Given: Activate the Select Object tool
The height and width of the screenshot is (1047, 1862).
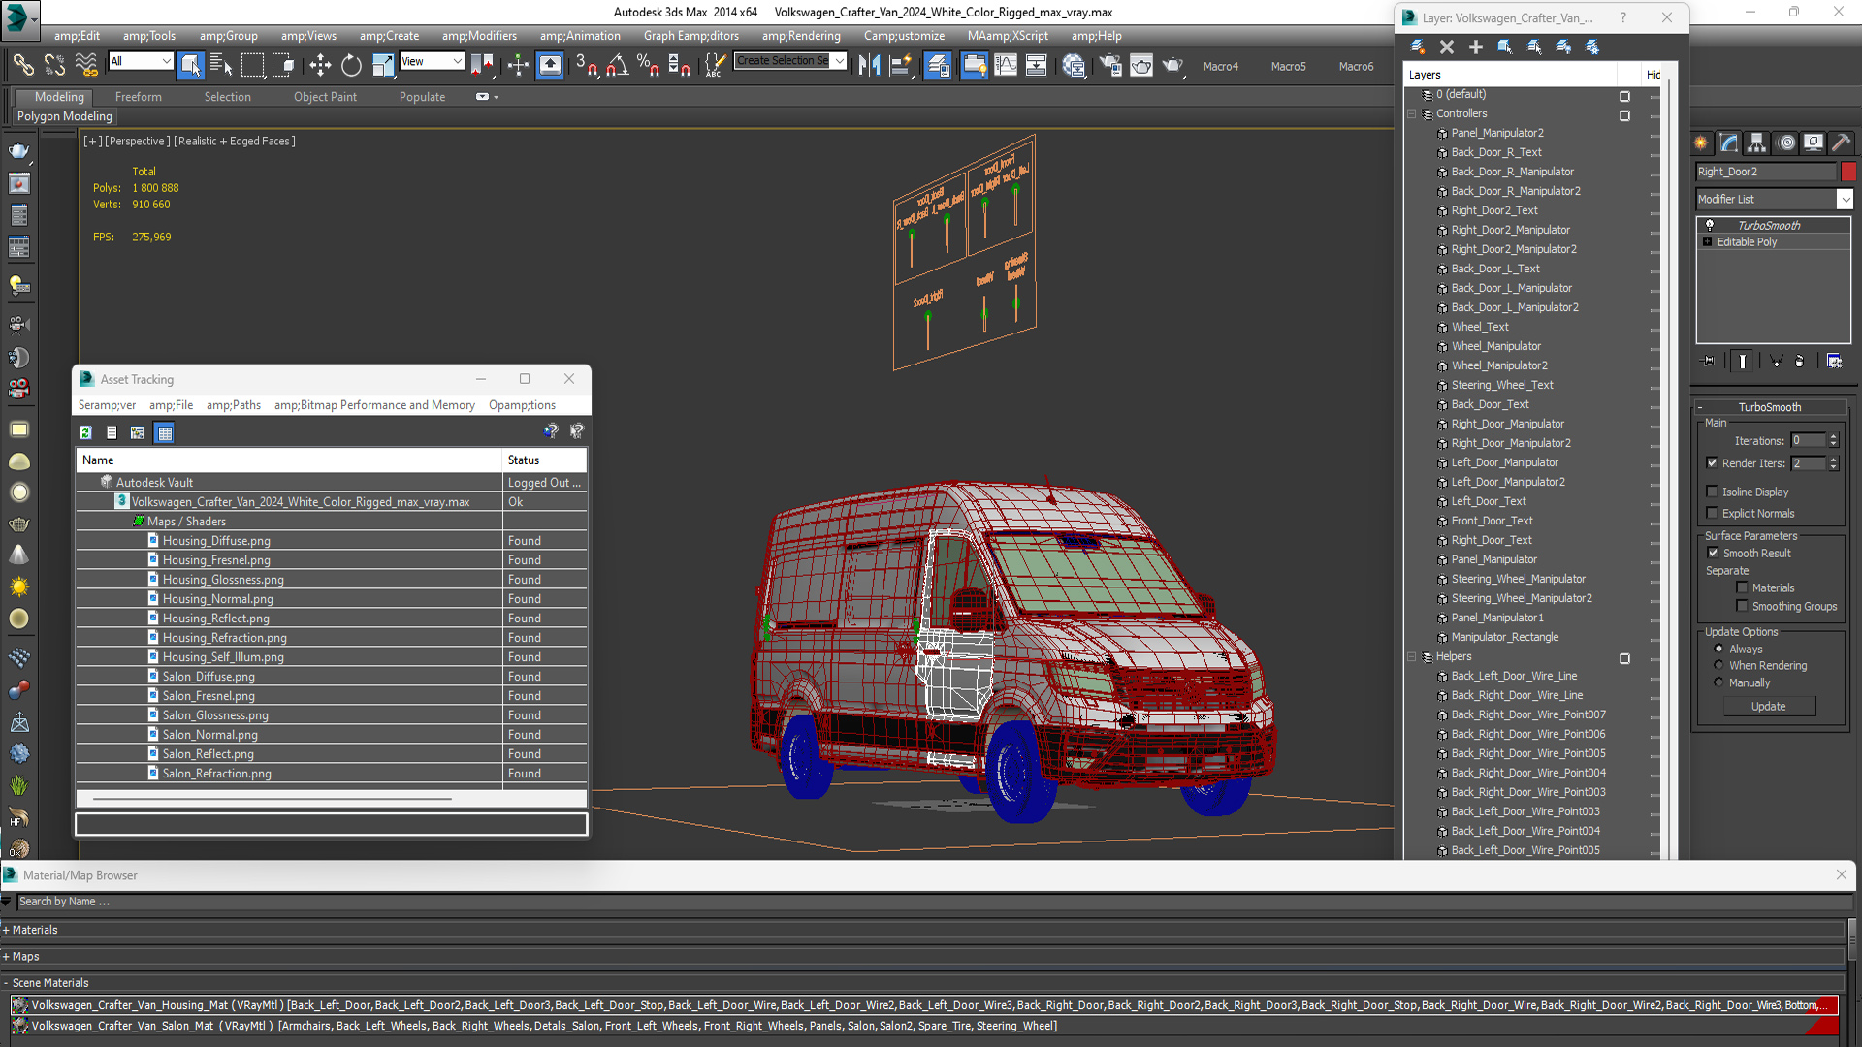Looking at the screenshot, I should click(x=190, y=65).
